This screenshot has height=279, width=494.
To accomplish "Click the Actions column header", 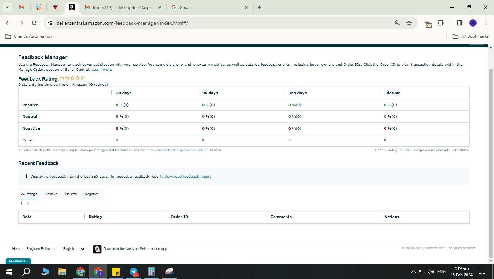I will click(392, 217).
